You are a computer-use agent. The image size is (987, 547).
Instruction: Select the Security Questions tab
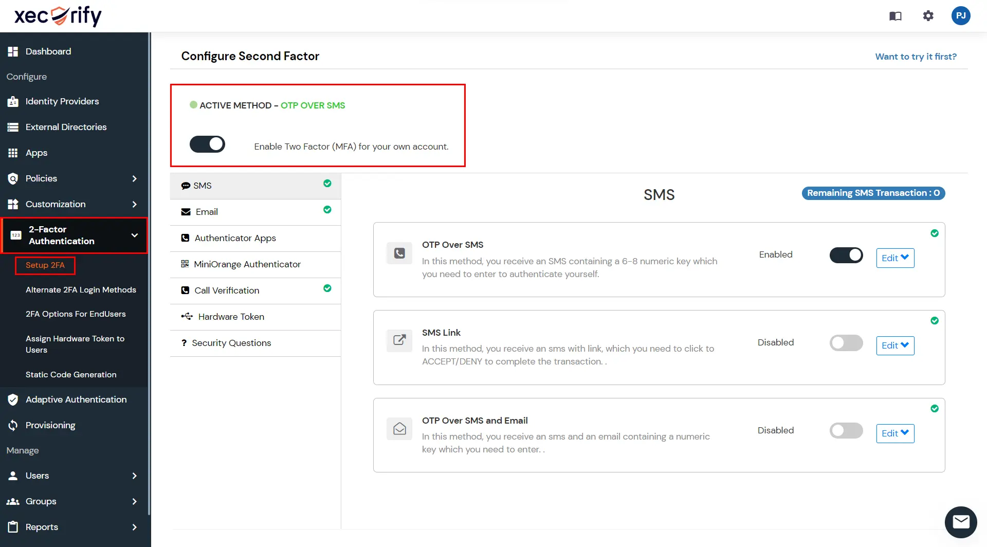coord(255,343)
